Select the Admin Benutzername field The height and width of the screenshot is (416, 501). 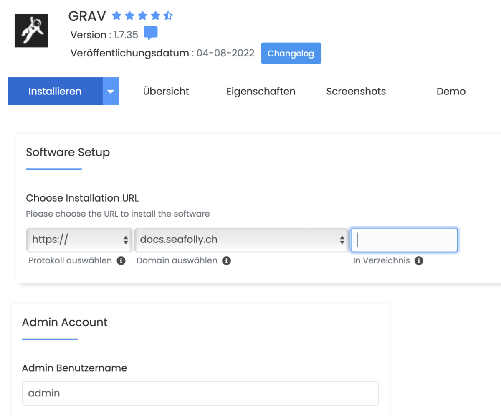coord(200,393)
